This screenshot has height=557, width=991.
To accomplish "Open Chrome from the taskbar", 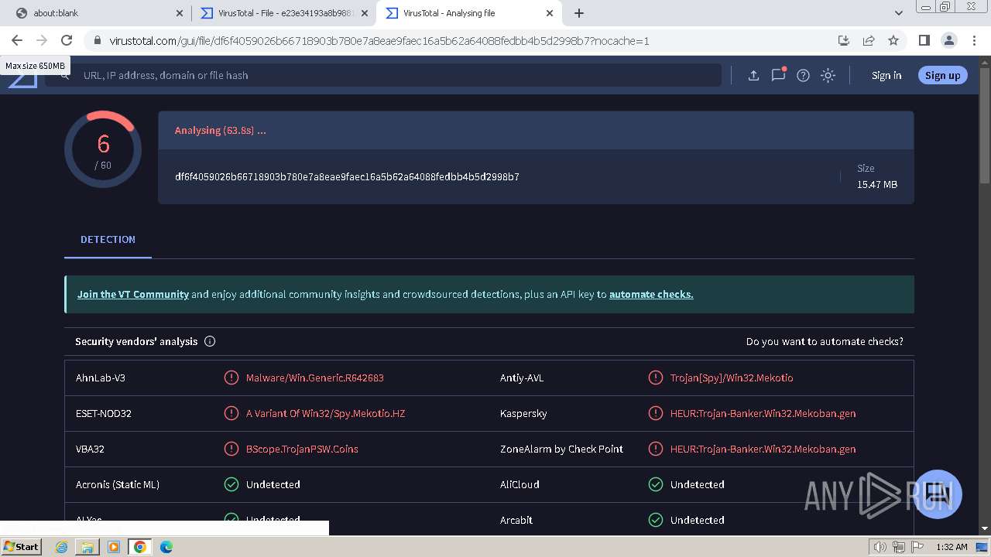I will click(140, 547).
